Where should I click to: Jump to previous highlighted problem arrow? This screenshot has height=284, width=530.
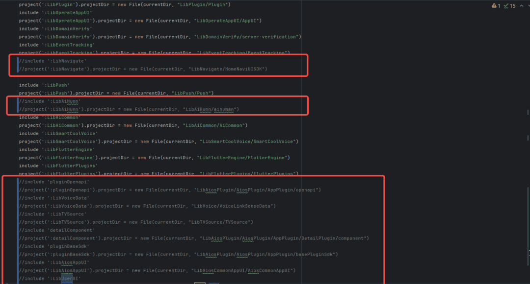(521, 6)
